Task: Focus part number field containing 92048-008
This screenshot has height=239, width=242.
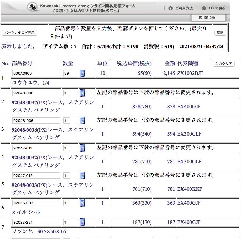Action: point(36,93)
